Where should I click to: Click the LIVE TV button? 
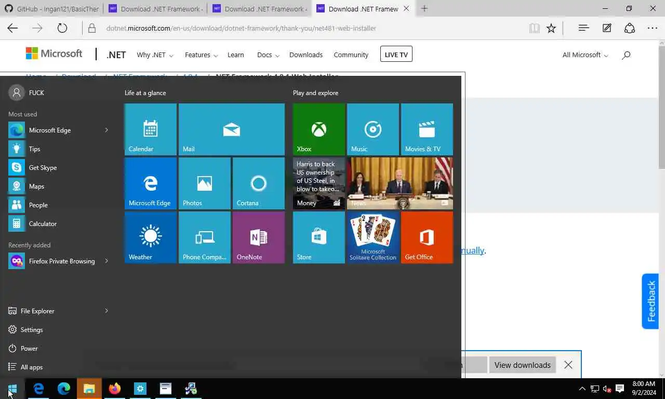click(x=396, y=55)
